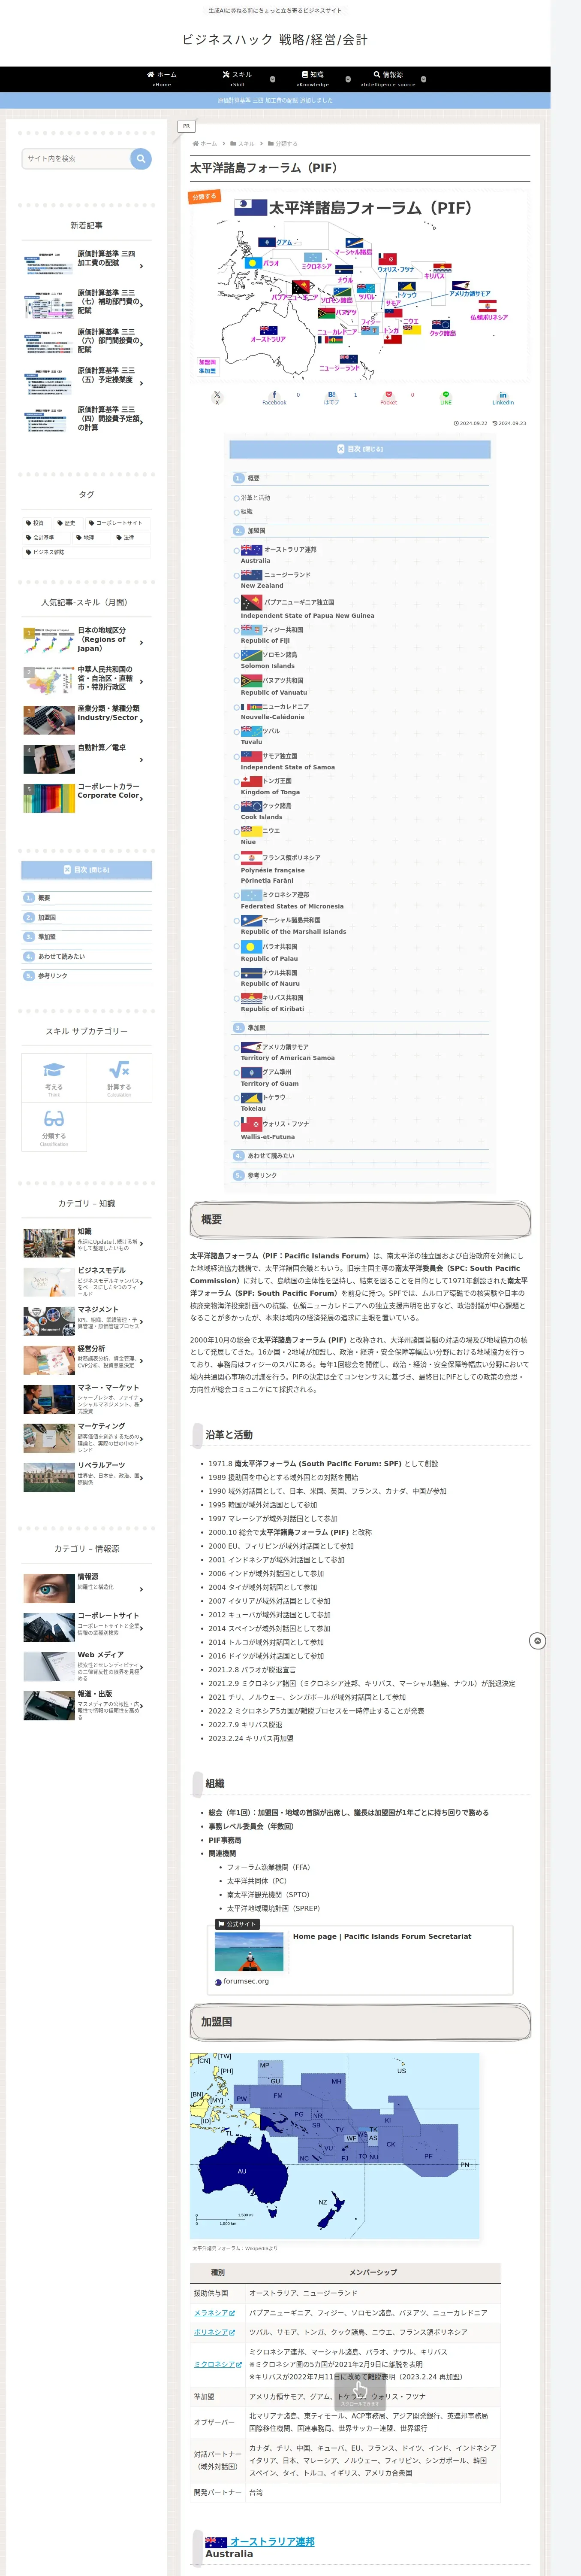Open the ポリネシア link in membership table
The height and width of the screenshot is (2576, 581).
point(215,2332)
